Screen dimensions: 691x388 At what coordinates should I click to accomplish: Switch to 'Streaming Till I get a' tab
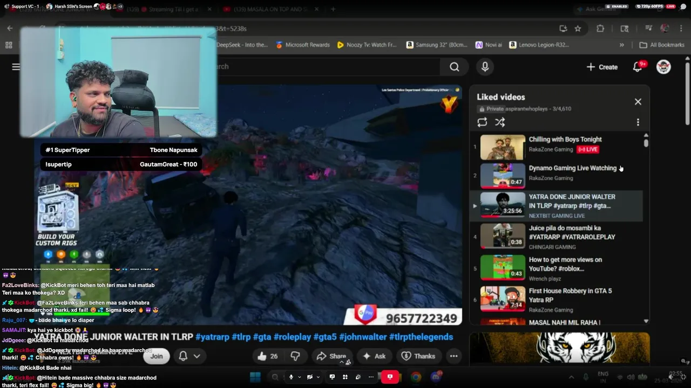pos(164,9)
